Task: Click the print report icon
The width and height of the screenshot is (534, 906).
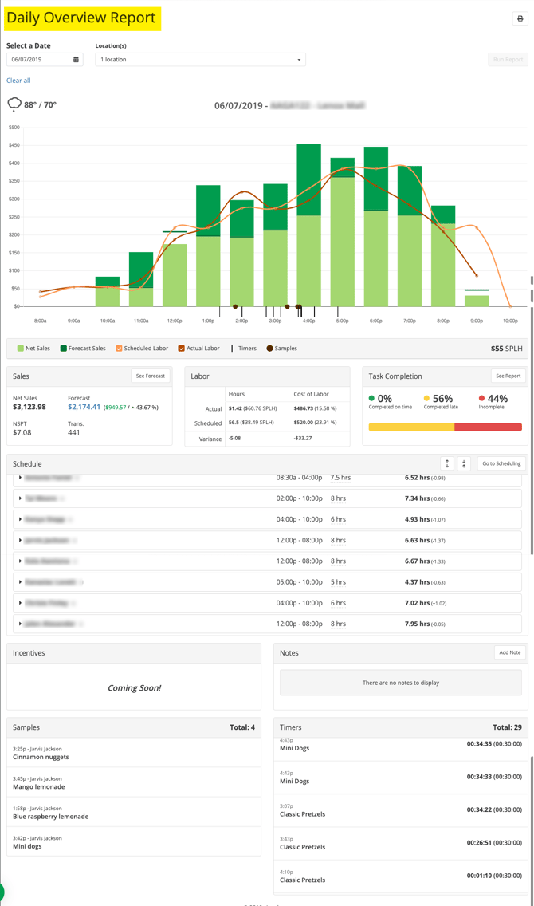Action: tap(520, 18)
